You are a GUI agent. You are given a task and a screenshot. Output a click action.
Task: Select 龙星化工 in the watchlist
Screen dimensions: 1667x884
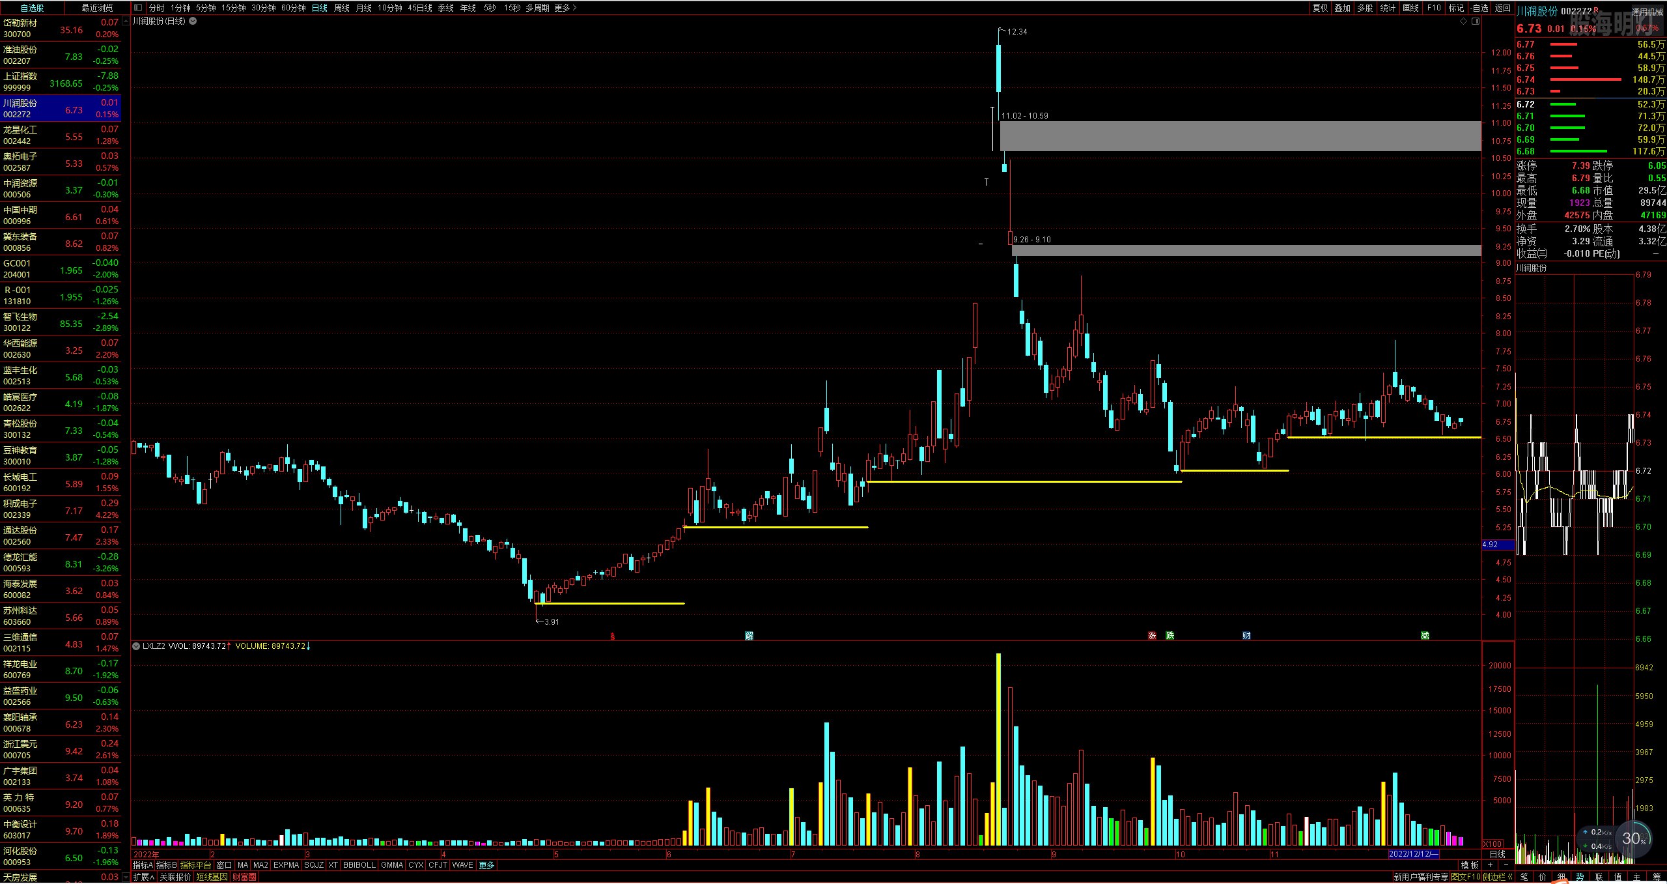[61, 135]
